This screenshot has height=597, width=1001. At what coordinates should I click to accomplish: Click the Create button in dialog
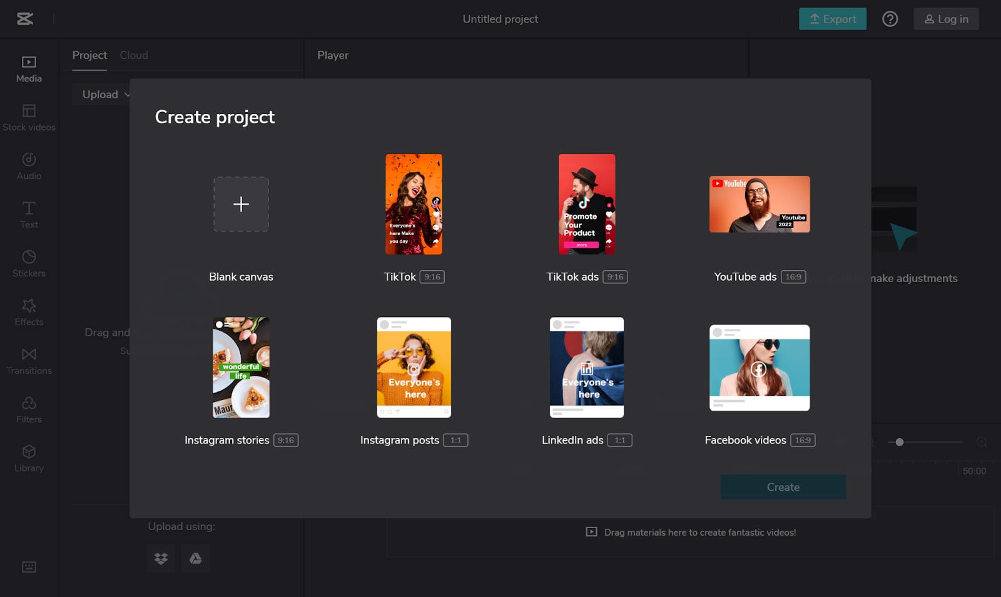tap(783, 487)
